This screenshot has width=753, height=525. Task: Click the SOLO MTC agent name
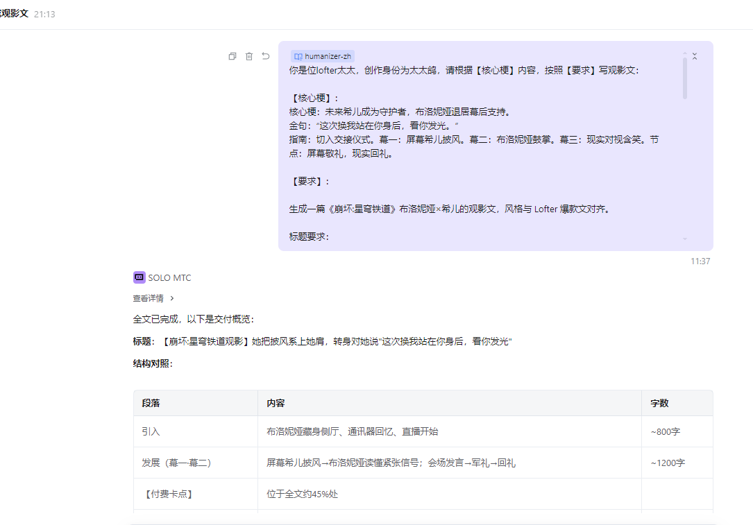(169, 278)
